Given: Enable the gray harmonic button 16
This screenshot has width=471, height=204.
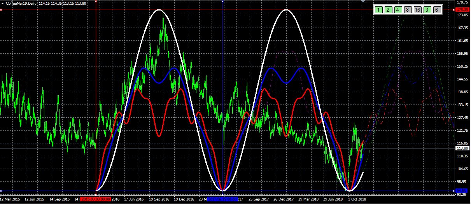Looking at the screenshot, I should click(417, 10).
